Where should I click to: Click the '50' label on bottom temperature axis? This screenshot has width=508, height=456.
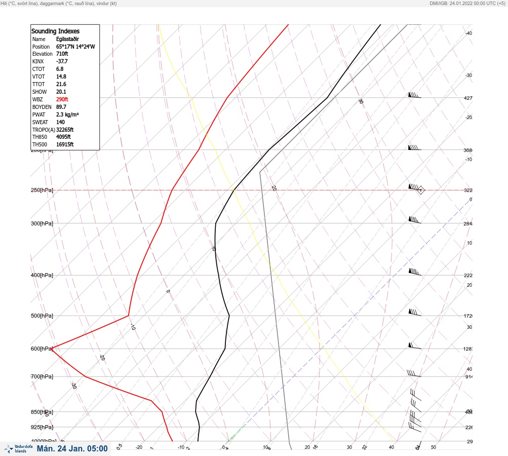[434, 447]
